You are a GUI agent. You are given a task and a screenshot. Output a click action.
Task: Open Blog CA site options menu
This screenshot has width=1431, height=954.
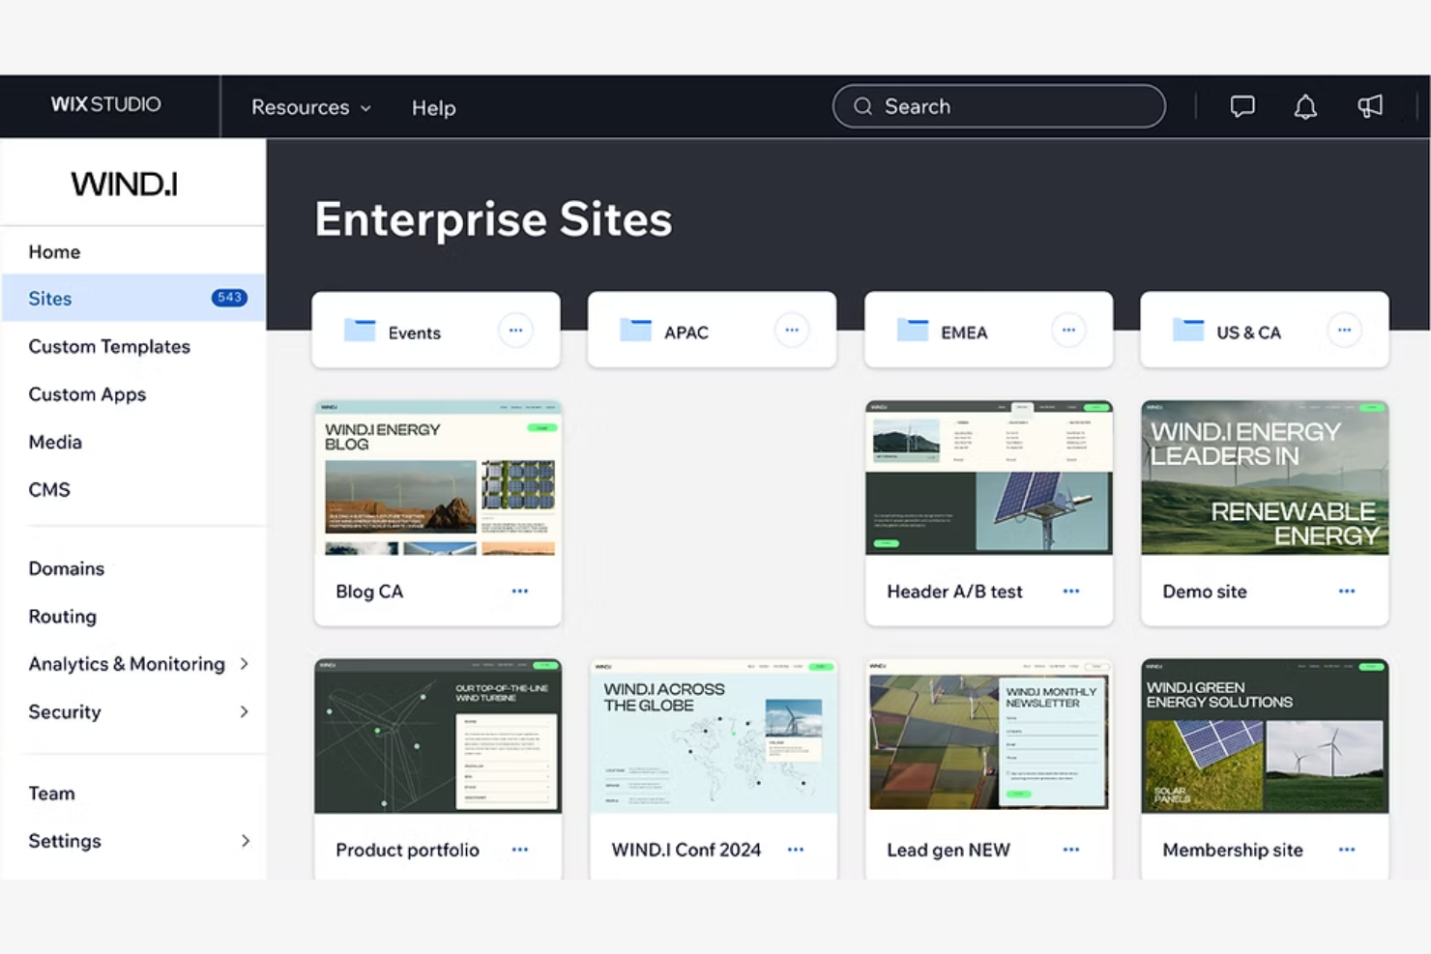(x=520, y=591)
